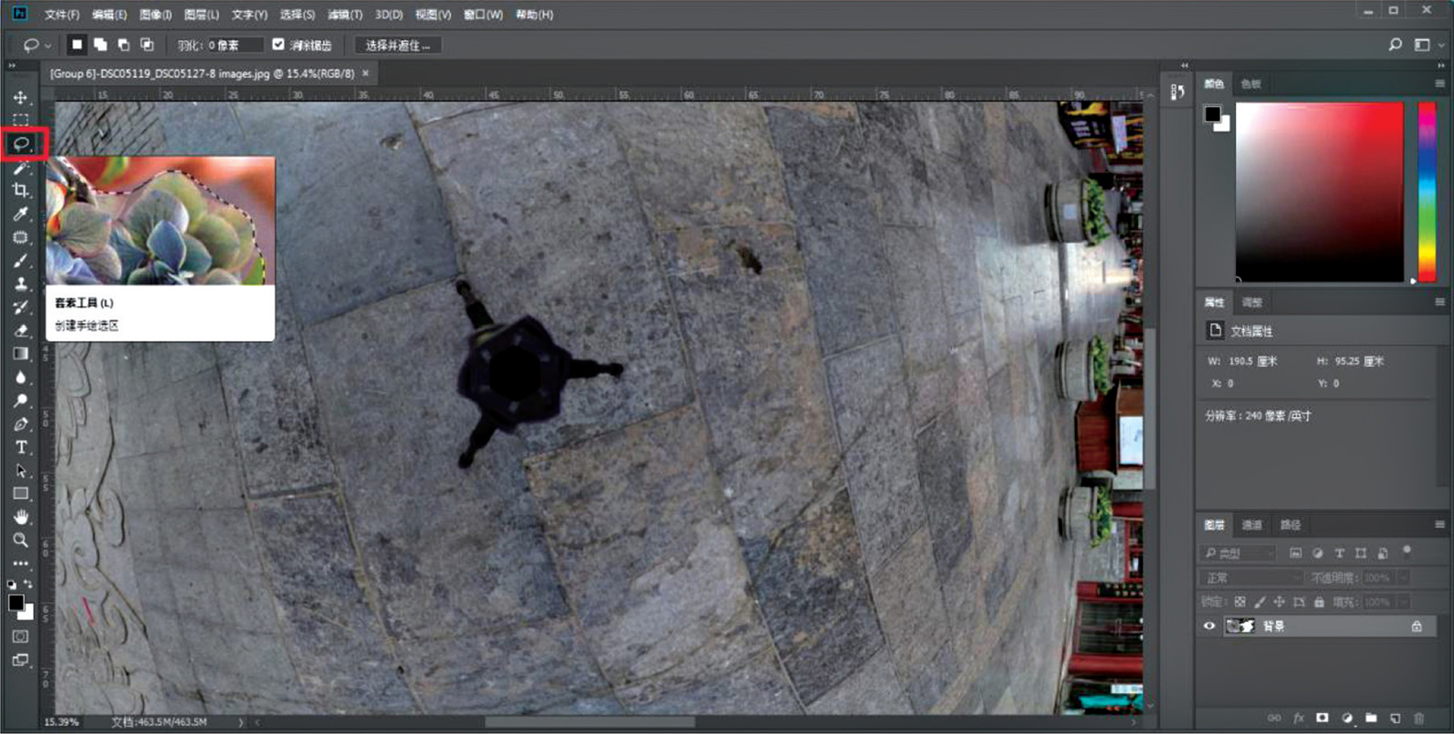Click the feather value input field
1454x734 pixels.
[x=234, y=45]
